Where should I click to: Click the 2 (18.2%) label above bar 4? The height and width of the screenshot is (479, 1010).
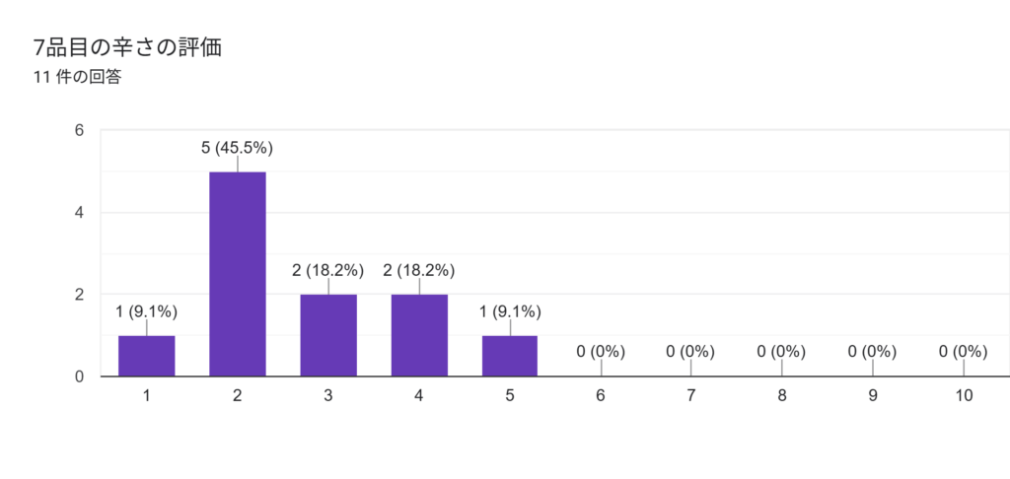click(x=419, y=270)
